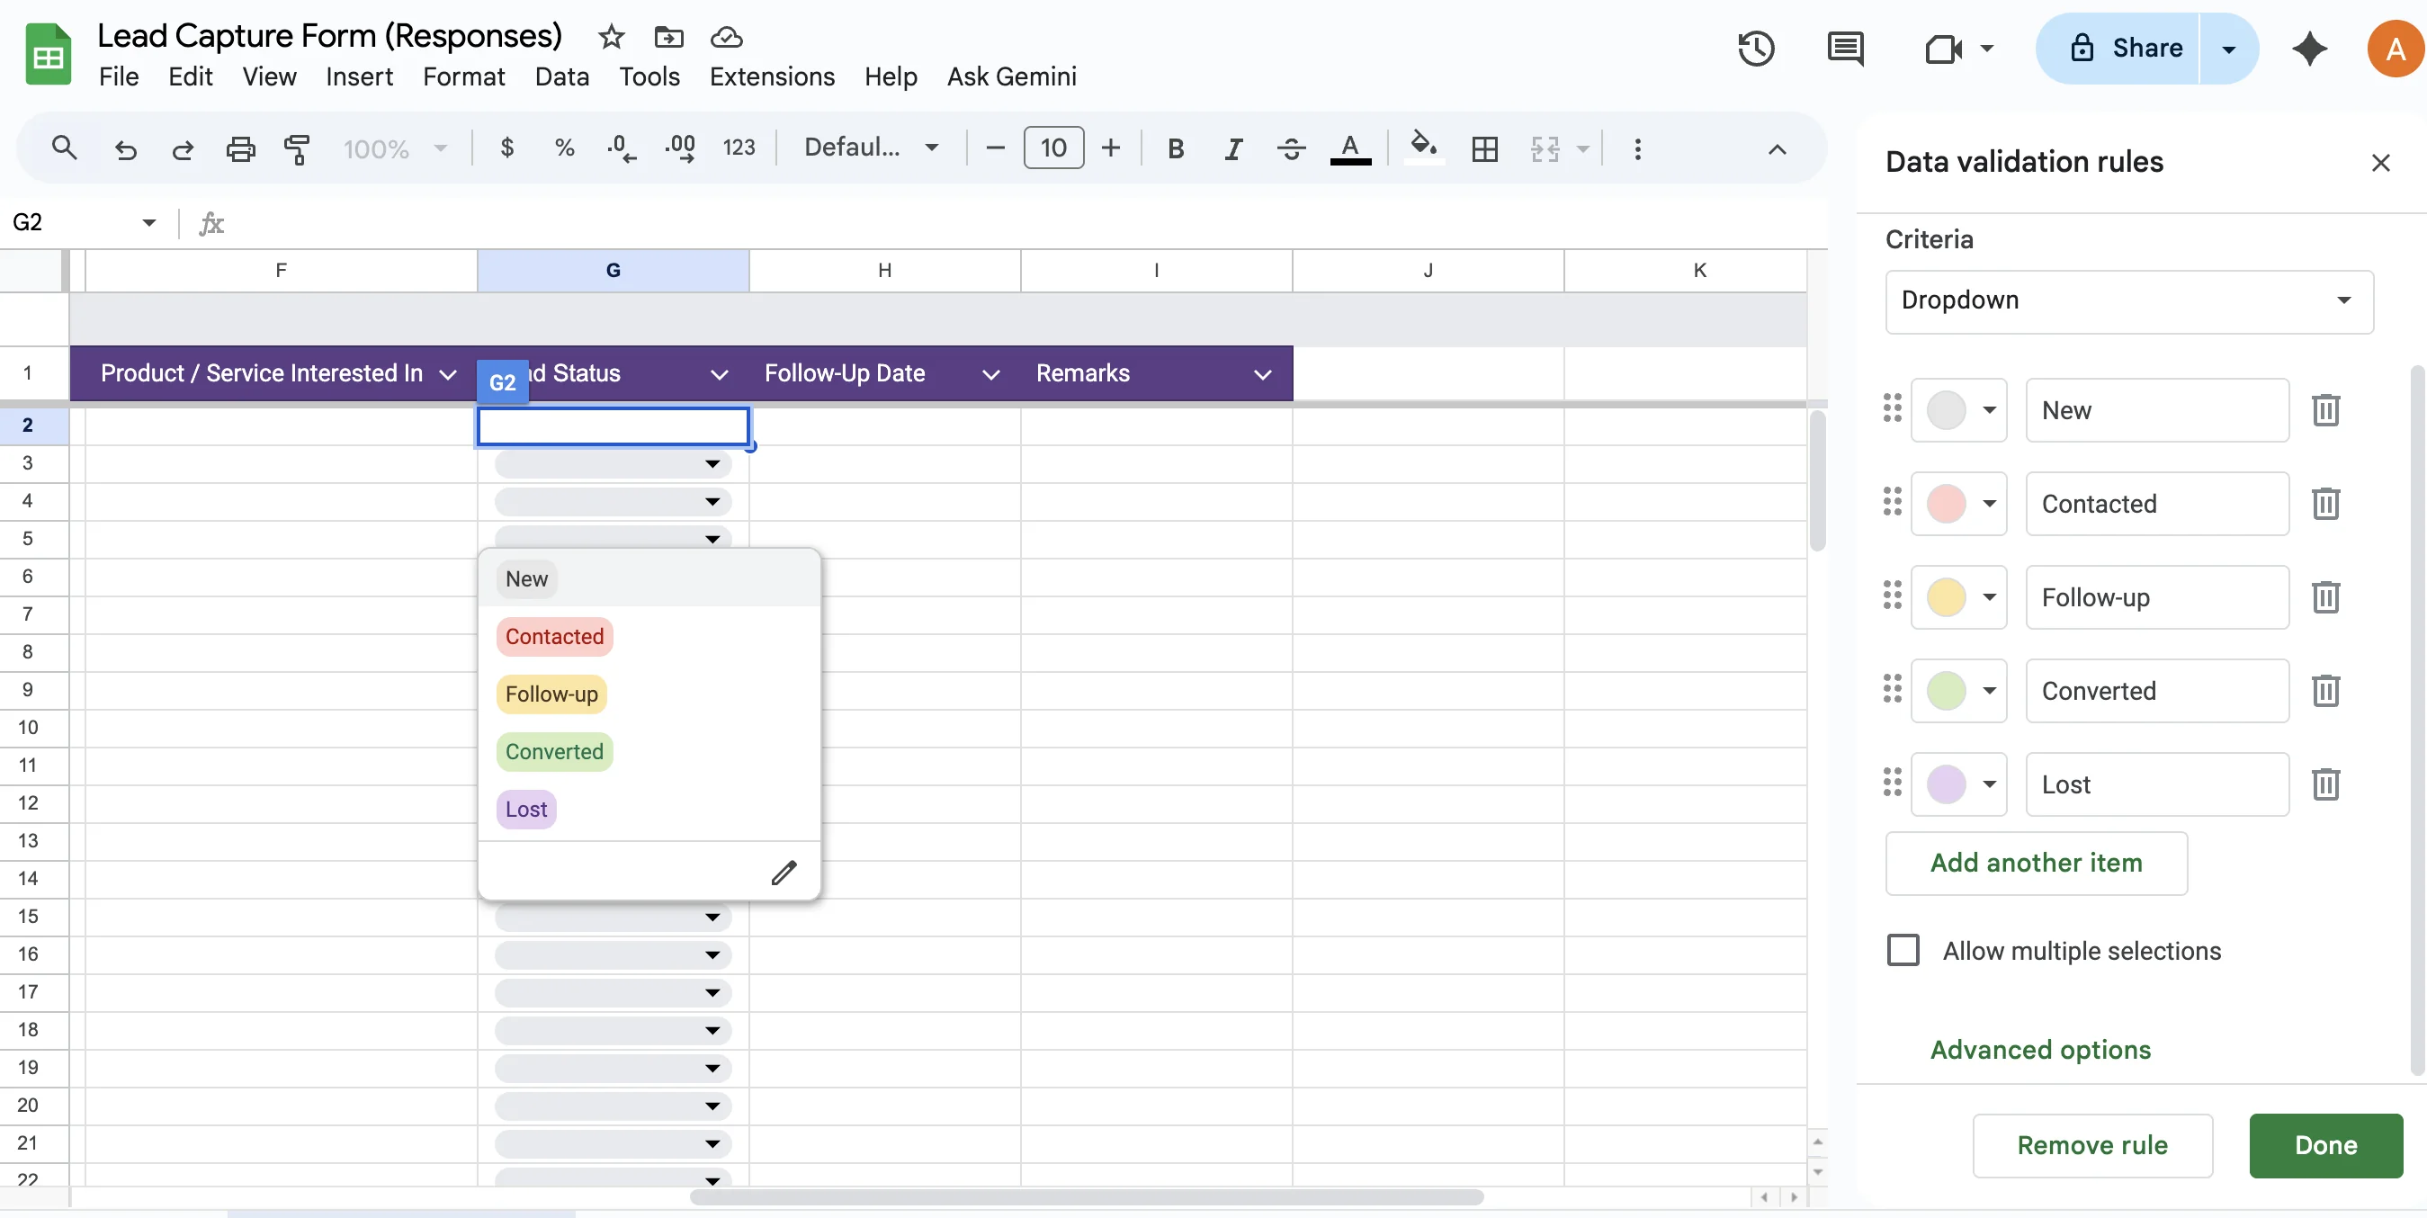
Task: Open the Borders tool
Action: 1485,148
